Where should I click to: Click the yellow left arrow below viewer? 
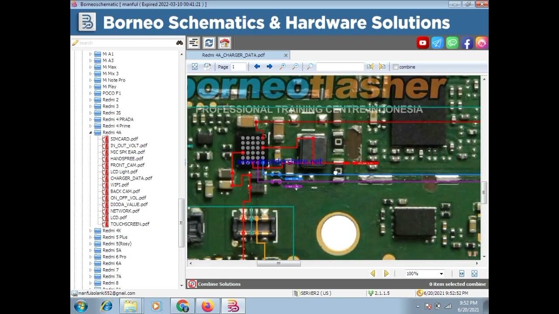pos(373,273)
